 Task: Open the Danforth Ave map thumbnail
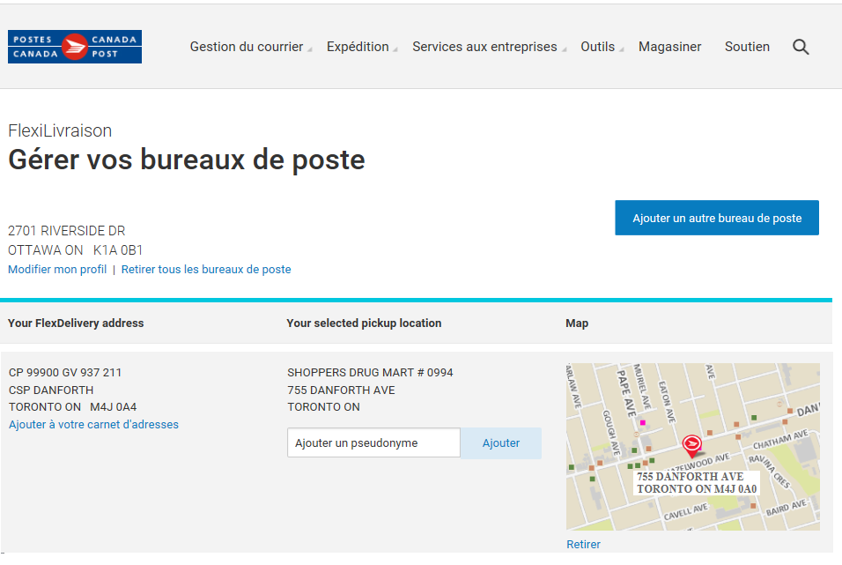(x=693, y=447)
